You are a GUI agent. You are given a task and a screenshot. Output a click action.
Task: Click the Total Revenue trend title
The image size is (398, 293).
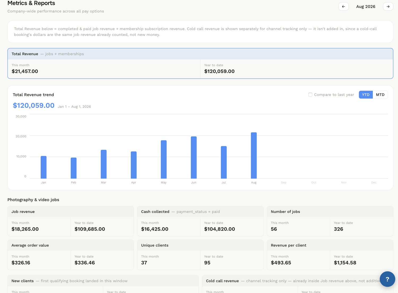click(x=33, y=95)
